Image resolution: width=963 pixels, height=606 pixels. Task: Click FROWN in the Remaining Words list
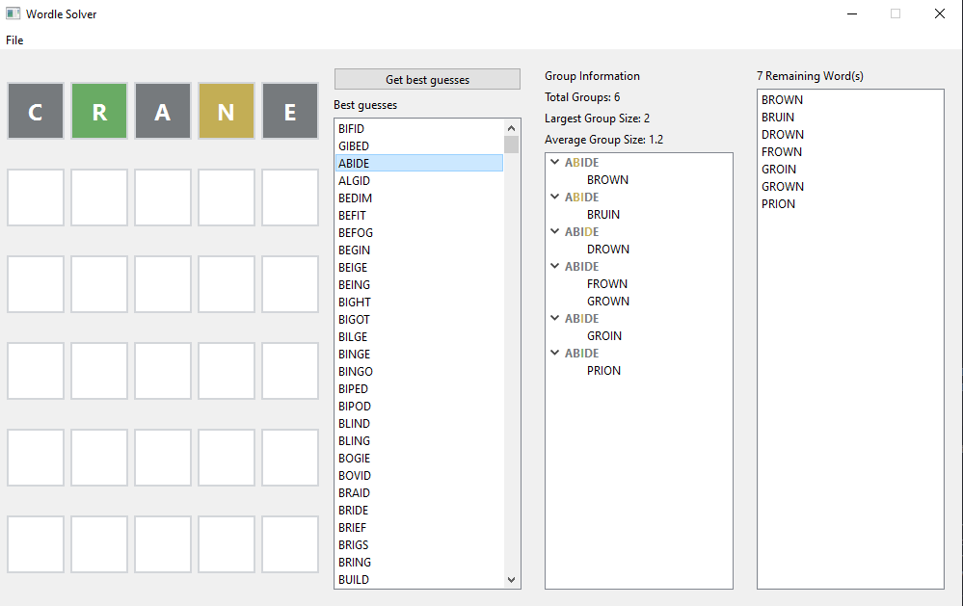click(x=850, y=151)
